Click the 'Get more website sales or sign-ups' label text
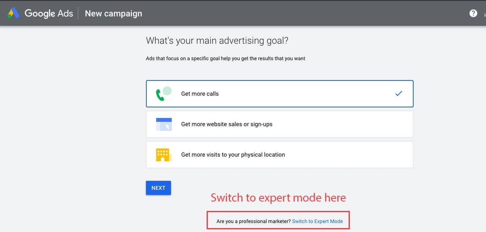Image resolution: width=486 pixels, height=232 pixels. click(x=227, y=124)
